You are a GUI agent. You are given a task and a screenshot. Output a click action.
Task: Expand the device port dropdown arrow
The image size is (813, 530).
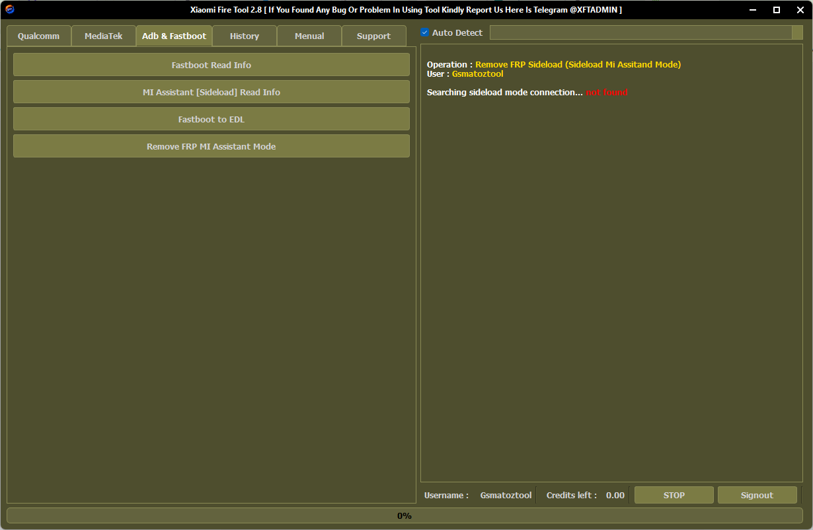(797, 32)
